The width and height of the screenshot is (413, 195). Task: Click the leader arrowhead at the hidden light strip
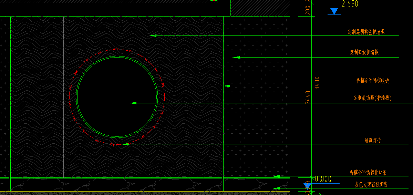(127, 144)
